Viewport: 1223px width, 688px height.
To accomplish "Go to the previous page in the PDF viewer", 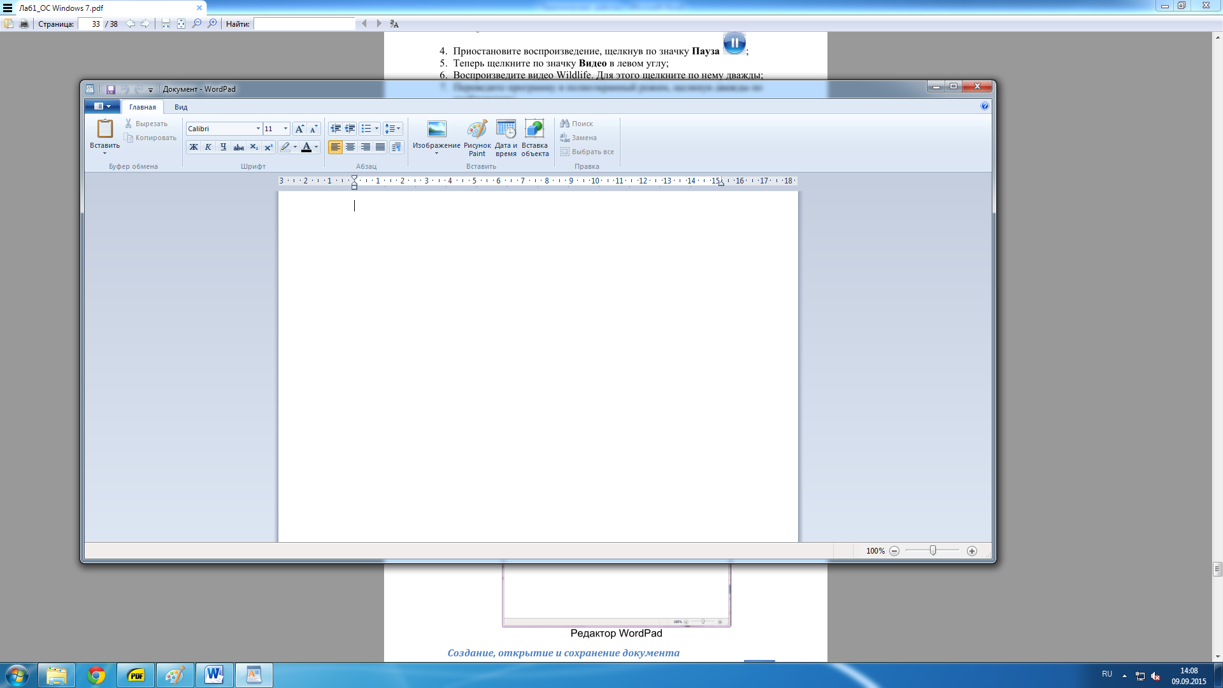I will [x=130, y=24].
